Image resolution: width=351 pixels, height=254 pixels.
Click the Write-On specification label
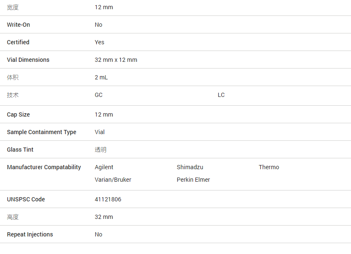coord(18,25)
